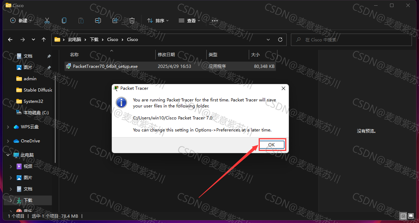Switch to details view in status bar

403,216
